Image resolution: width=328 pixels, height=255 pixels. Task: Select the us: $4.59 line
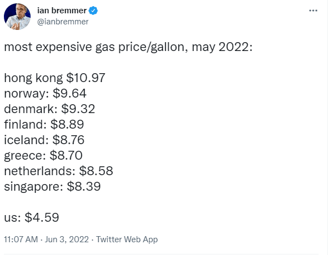click(31, 217)
